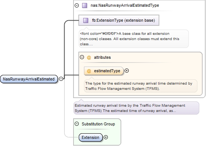Open the fb:ExtensionType (extension base) box

119,20
